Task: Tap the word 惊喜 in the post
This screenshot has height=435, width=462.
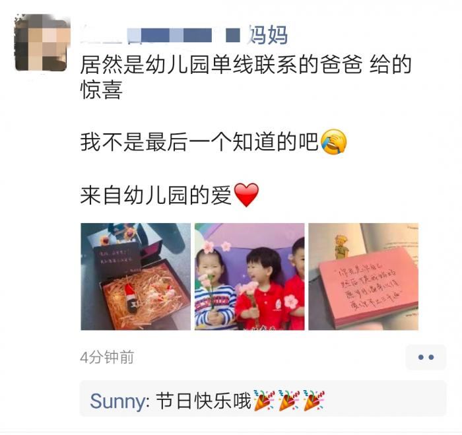Action: [x=102, y=90]
